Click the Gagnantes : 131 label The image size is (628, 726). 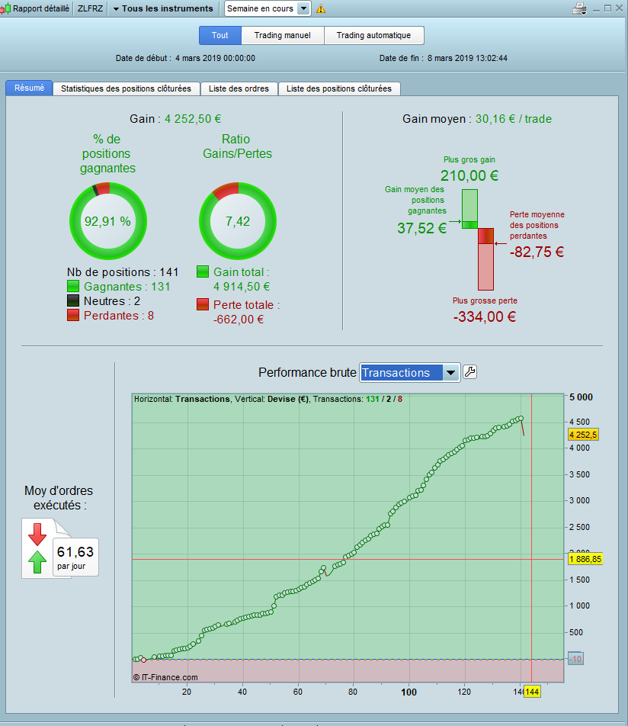pos(127,287)
